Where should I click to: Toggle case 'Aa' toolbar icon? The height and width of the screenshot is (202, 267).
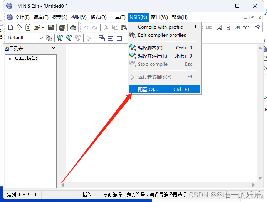click(237, 27)
